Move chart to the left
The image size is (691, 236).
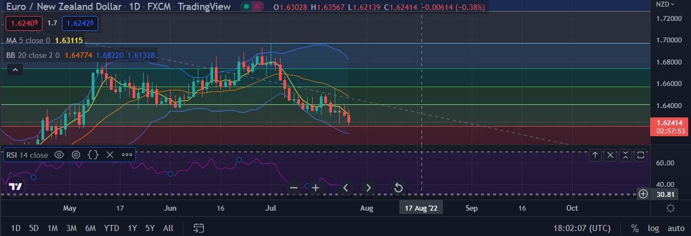pos(346,188)
